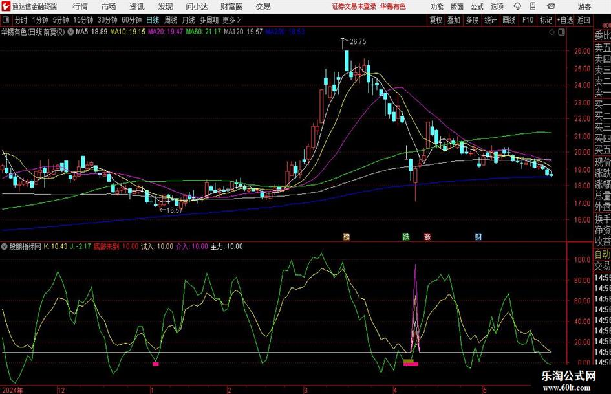Click the 多股 toolbar button
The image size is (611, 394).
tap(472, 20)
